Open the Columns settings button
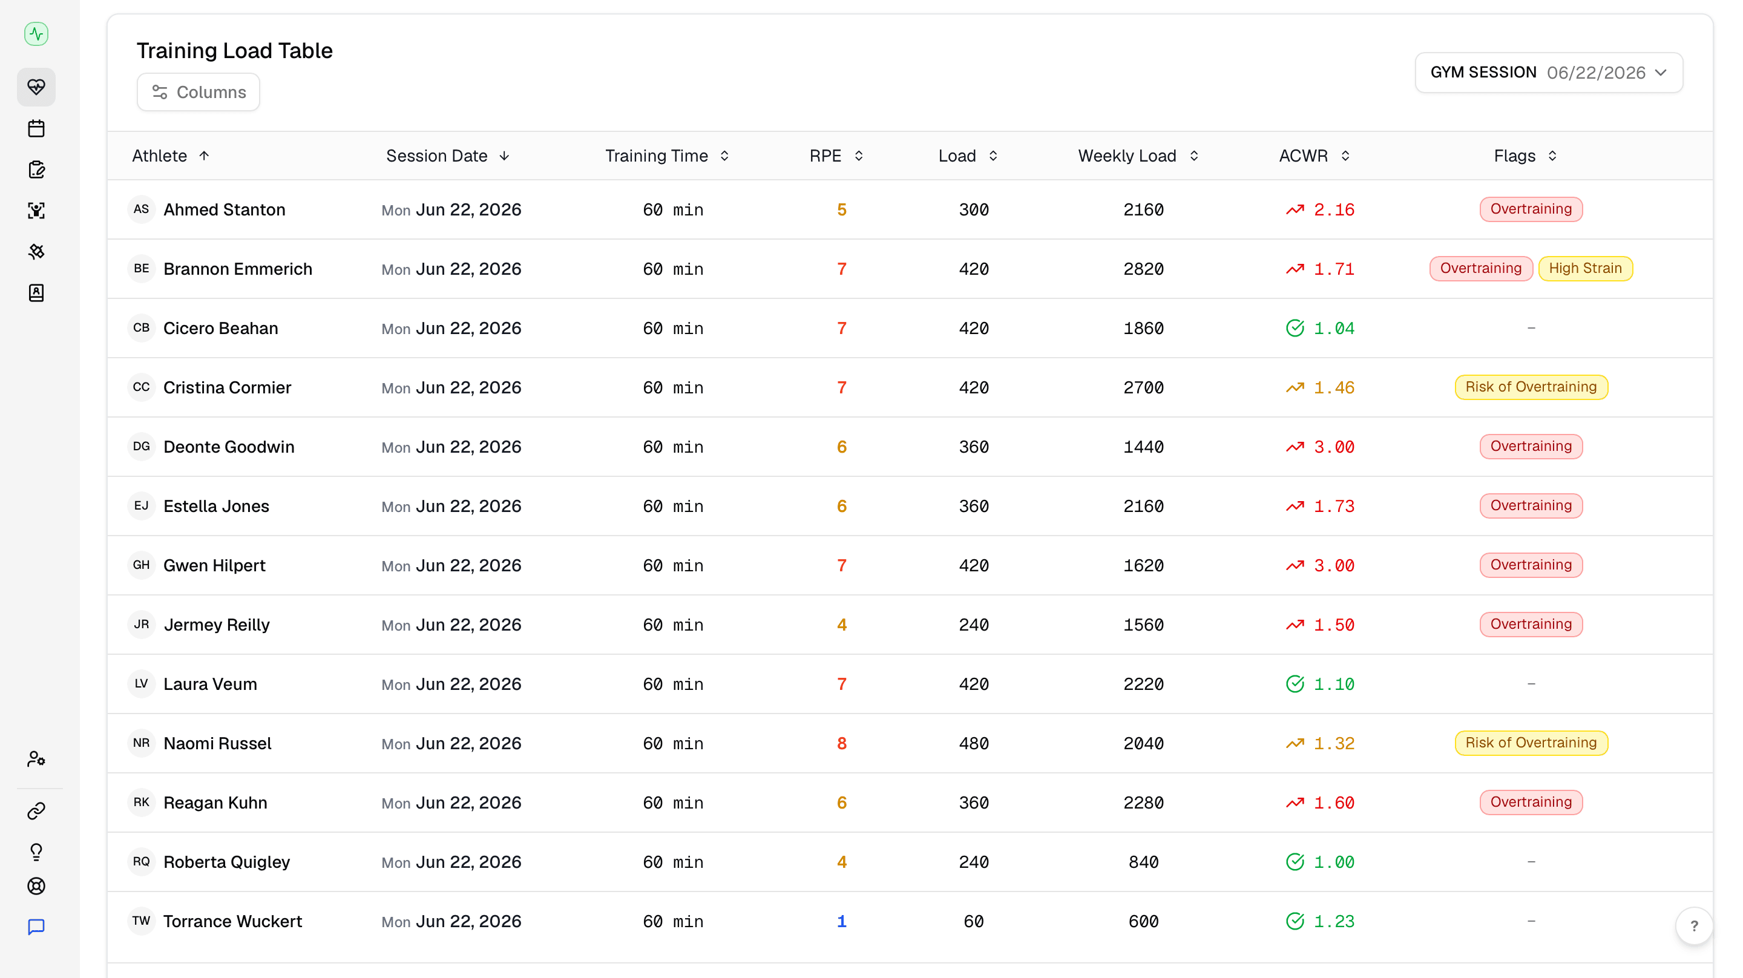This screenshot has height=978, width=1743. 199,92
